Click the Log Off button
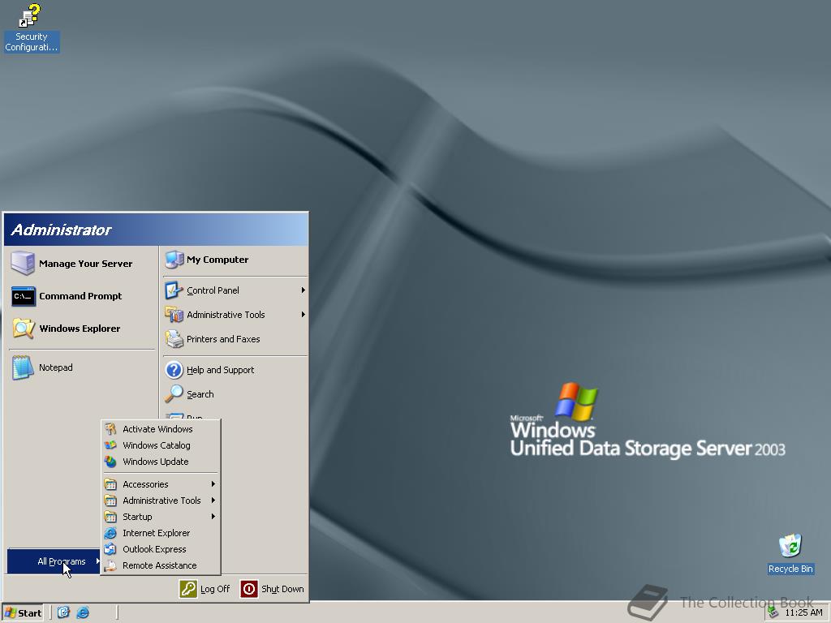The image size is (831, 623). [x=205, y=589]
